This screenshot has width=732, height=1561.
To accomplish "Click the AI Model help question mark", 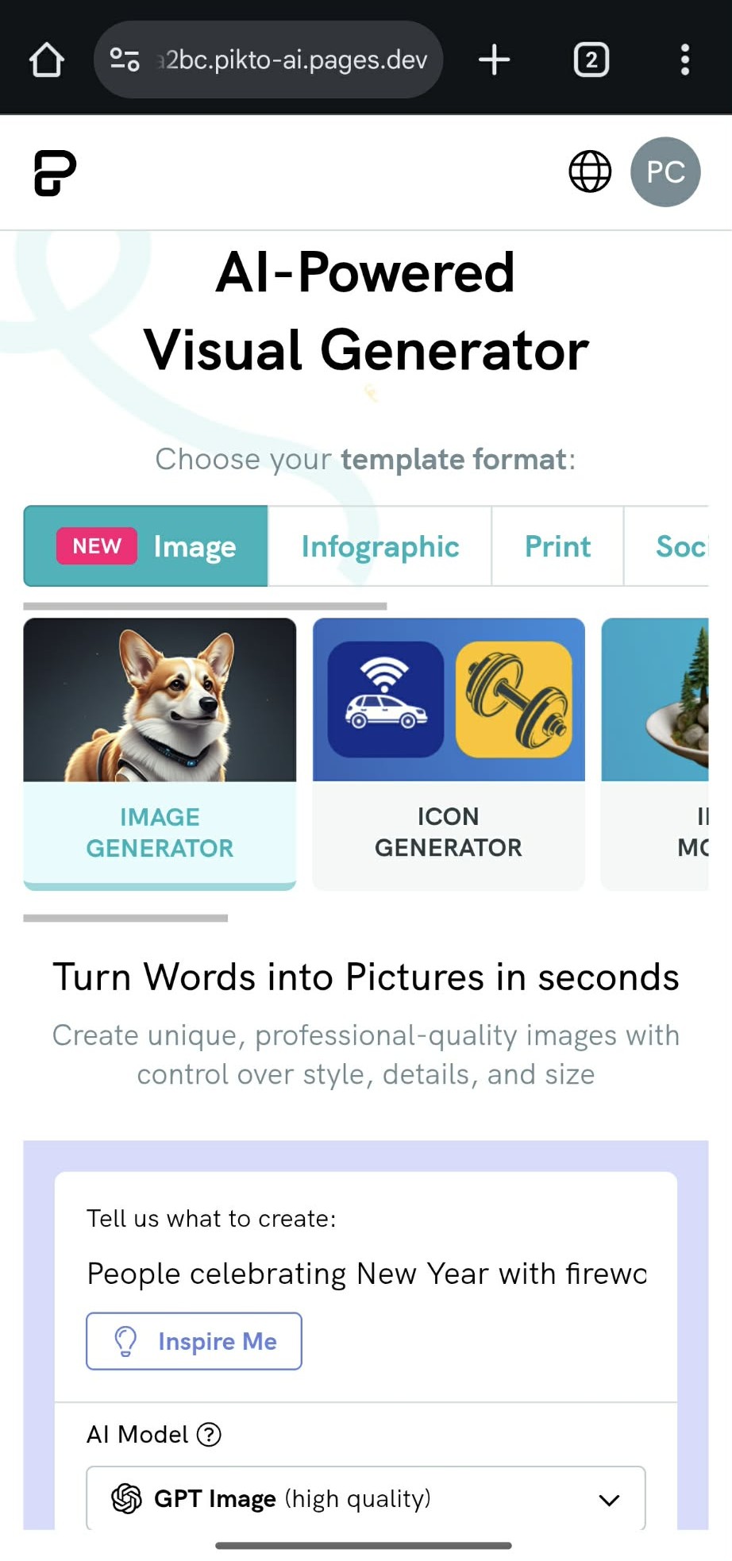I will (209, 1434).
